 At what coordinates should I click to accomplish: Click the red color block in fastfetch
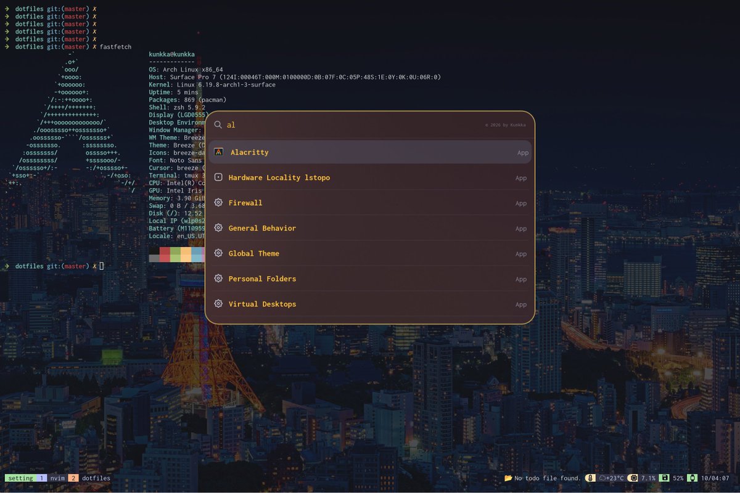pos(165,255)
